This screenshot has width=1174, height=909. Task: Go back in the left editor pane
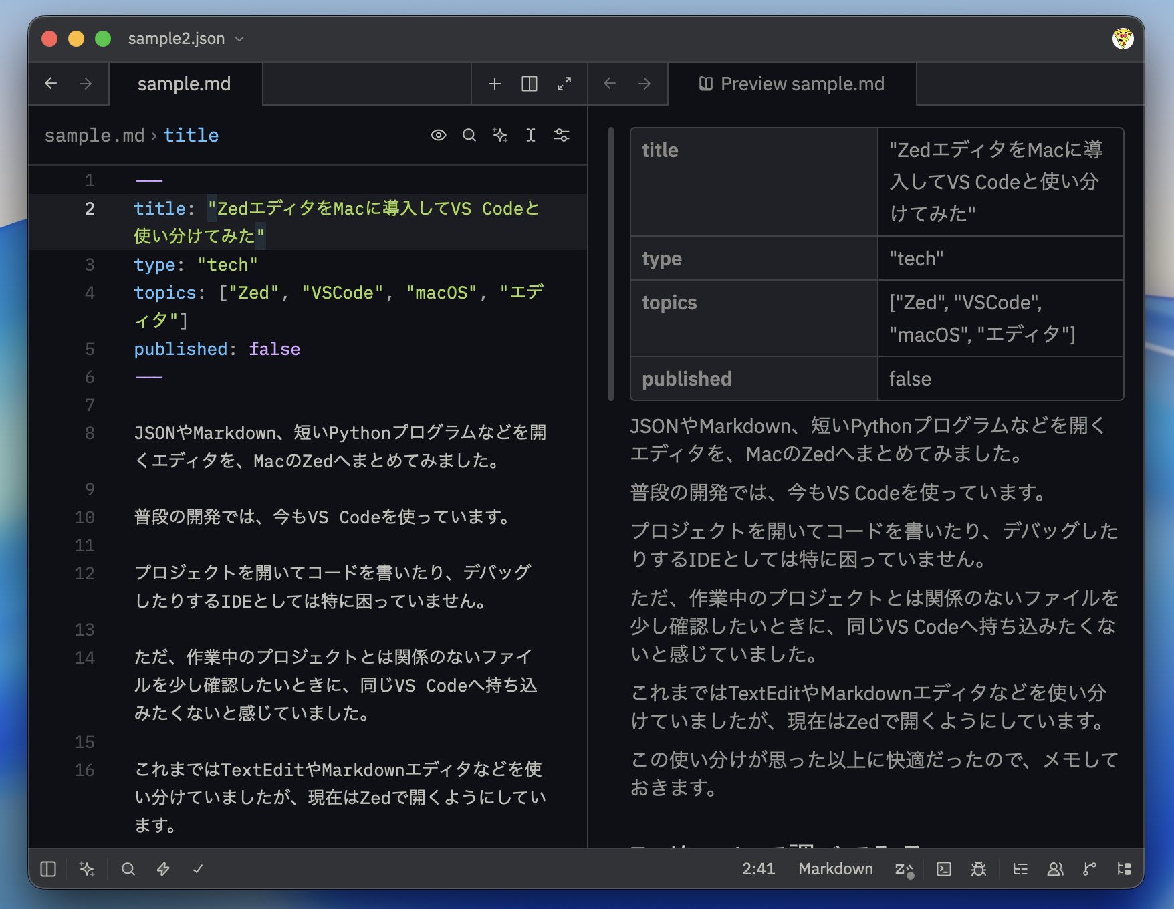pyautogui.click(x=51, y=84)
